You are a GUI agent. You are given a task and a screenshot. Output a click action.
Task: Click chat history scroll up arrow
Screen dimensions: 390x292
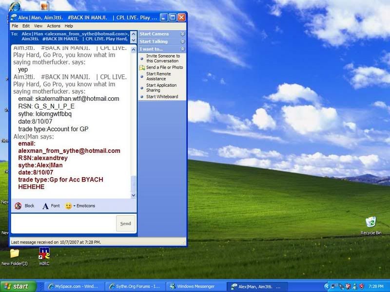134,50
